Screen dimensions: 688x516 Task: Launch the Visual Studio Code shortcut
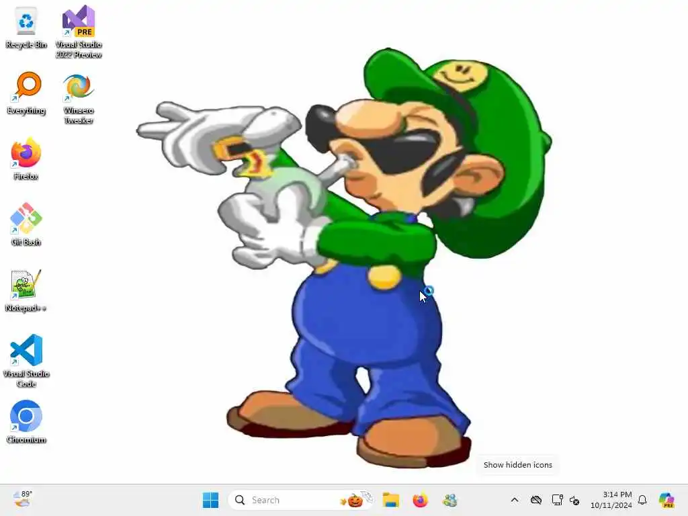26,361
